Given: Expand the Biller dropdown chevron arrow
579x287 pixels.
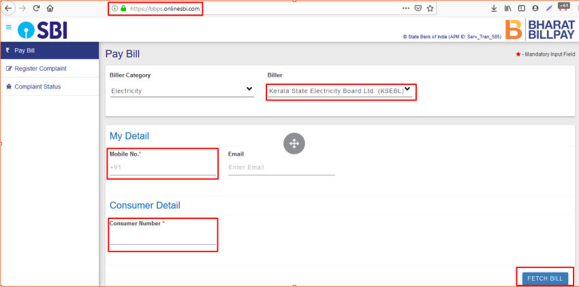Looking at the screenshot, I should tap(407, 89).
